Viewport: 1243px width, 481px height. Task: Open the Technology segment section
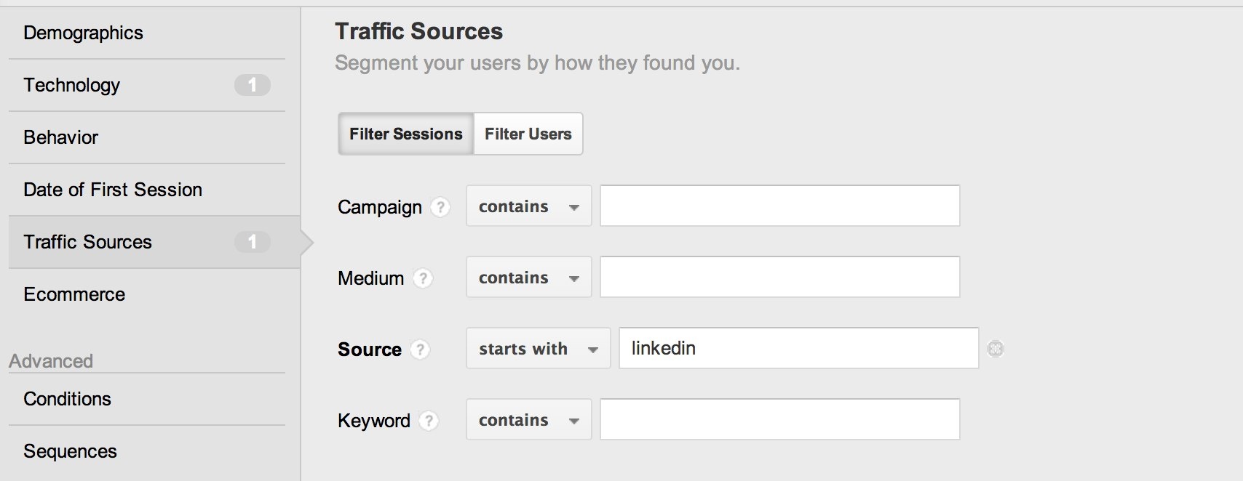pyautogui.click(x=72, y=85)
